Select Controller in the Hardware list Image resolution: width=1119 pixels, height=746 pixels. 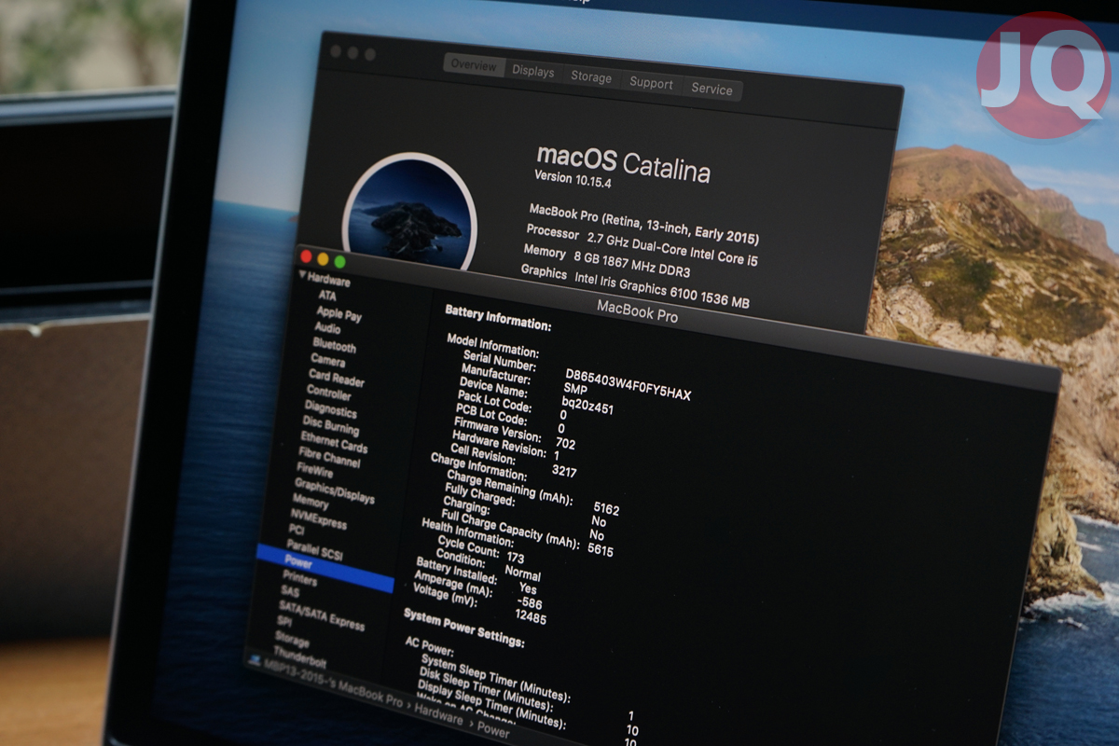(329, 393)
